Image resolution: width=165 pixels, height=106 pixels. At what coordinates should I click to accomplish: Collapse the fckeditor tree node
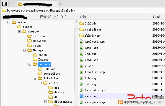35,78
